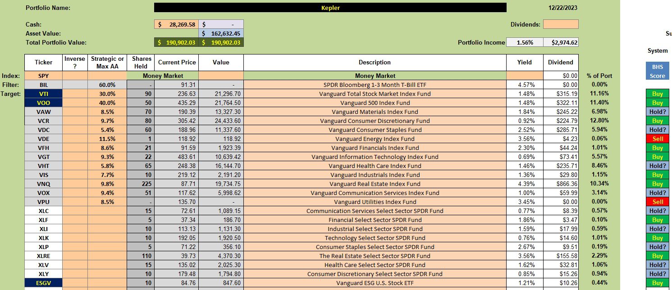Click the VOO ticker cell
Screen dimensions: 672x290
43,103
